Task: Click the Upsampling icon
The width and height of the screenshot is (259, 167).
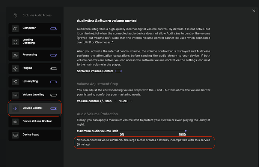Action: [15, 82]
